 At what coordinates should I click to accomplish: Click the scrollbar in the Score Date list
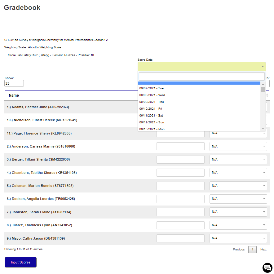(x=263, y=90)
